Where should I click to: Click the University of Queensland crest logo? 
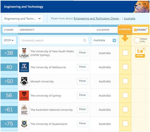24,124
